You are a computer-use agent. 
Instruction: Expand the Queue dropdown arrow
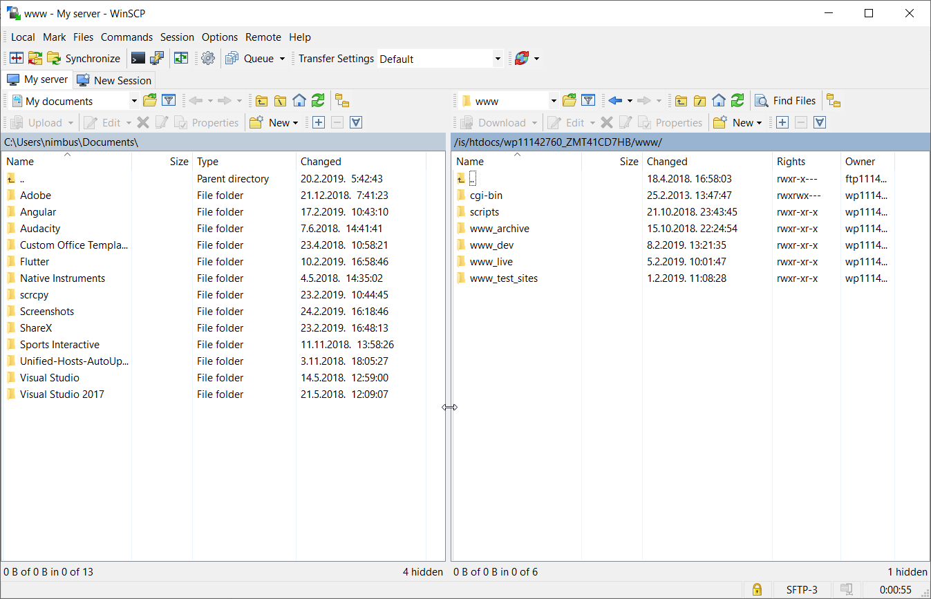(x=282, y=59)
